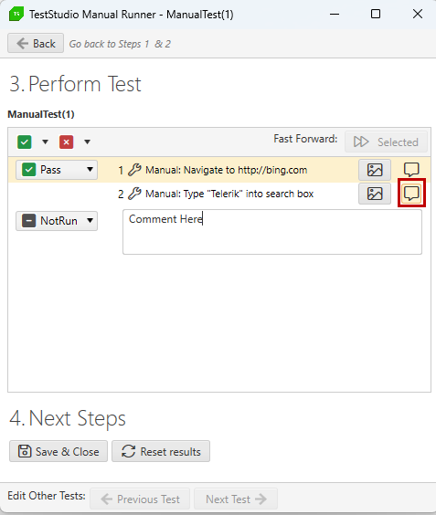Click the Fast Forward Selected button
Image resolution: width=436 pixels, height=515 pixels.
click(x=386, y=142)
